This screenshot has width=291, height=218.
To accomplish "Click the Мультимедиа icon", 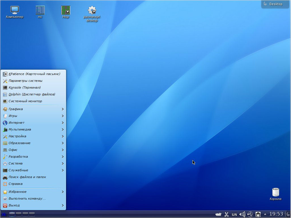I will [x=5, y=130].
